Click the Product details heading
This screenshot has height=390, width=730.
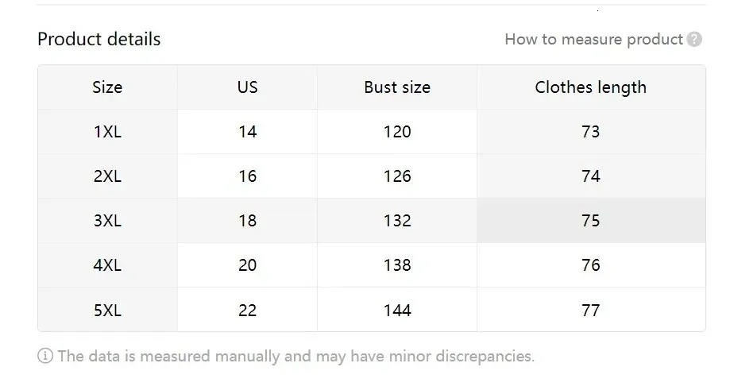99,39
